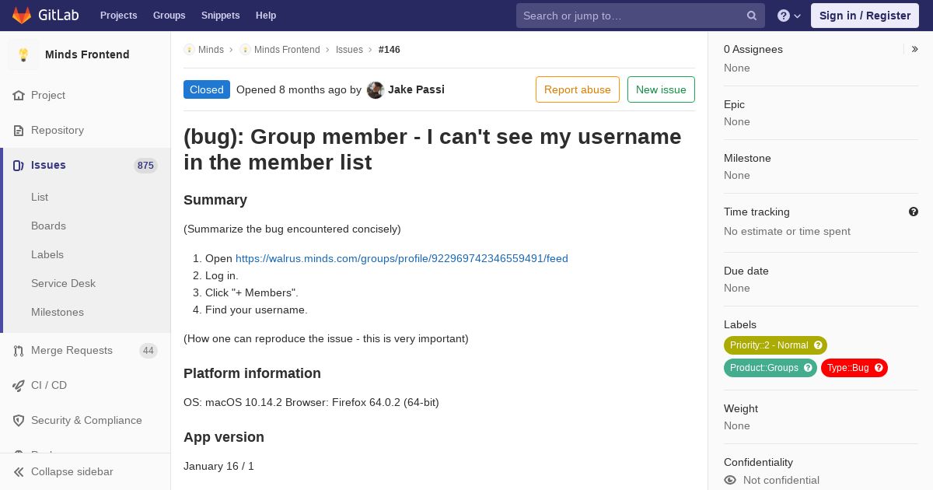This screenshot has width=933, height=490.
Task: Click the Security & Compliance shield icon
Action: click(19, 420)
